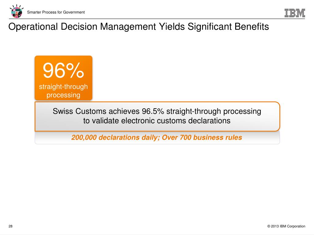Click the percent sign in orange box
The image size is (314, 235).
pyautogui.click(x=75, y=70)
